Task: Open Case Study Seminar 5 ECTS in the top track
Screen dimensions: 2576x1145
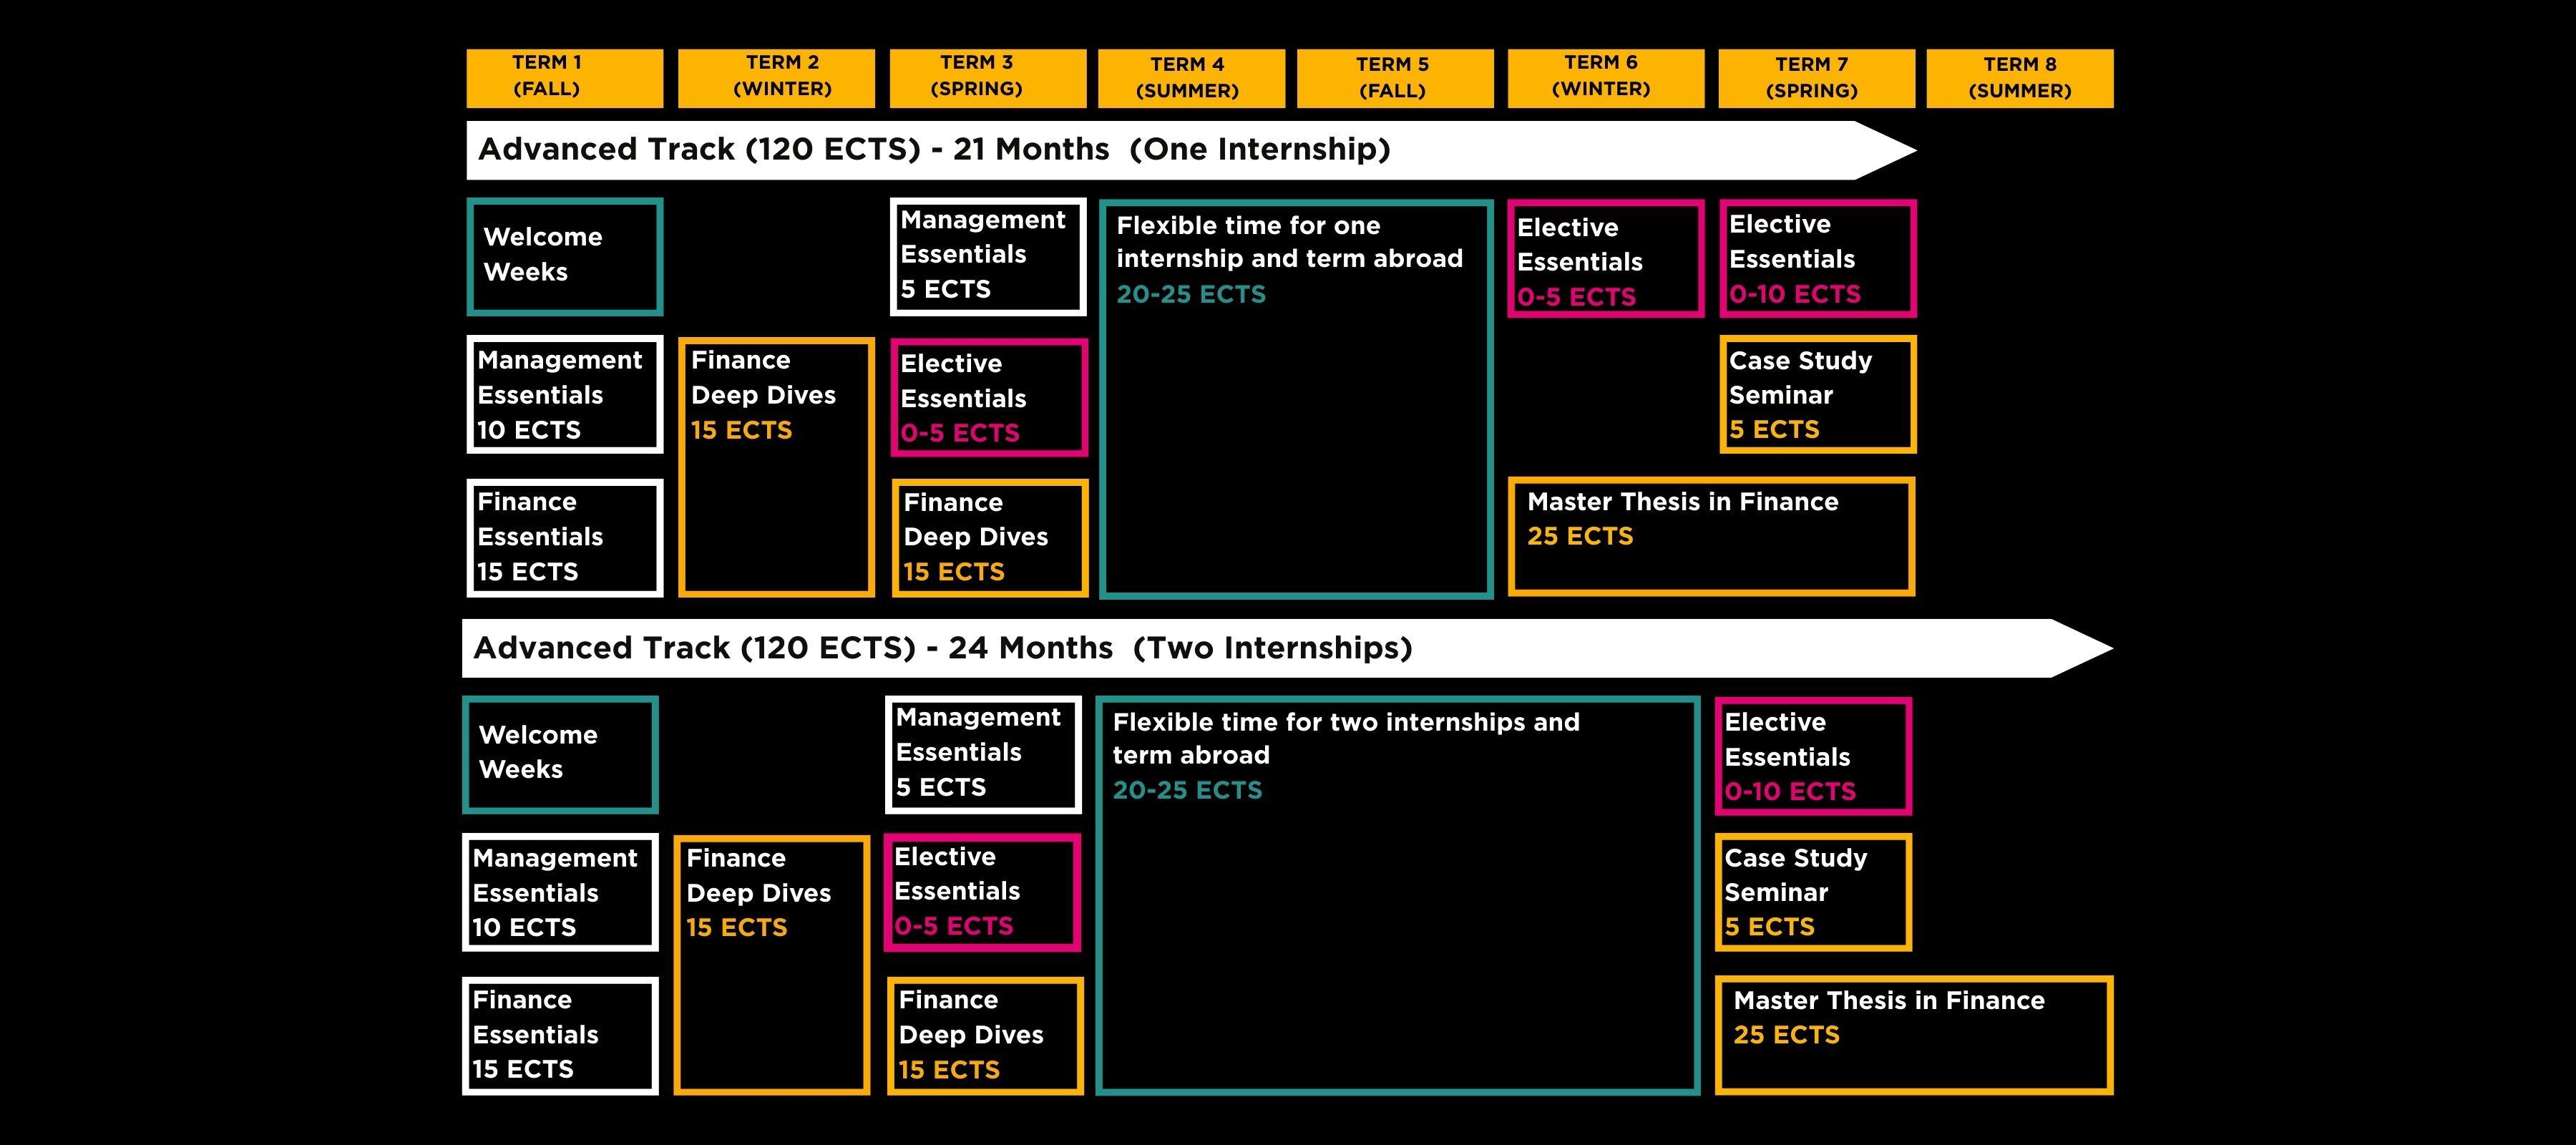Action: [x=1818, y=394]
